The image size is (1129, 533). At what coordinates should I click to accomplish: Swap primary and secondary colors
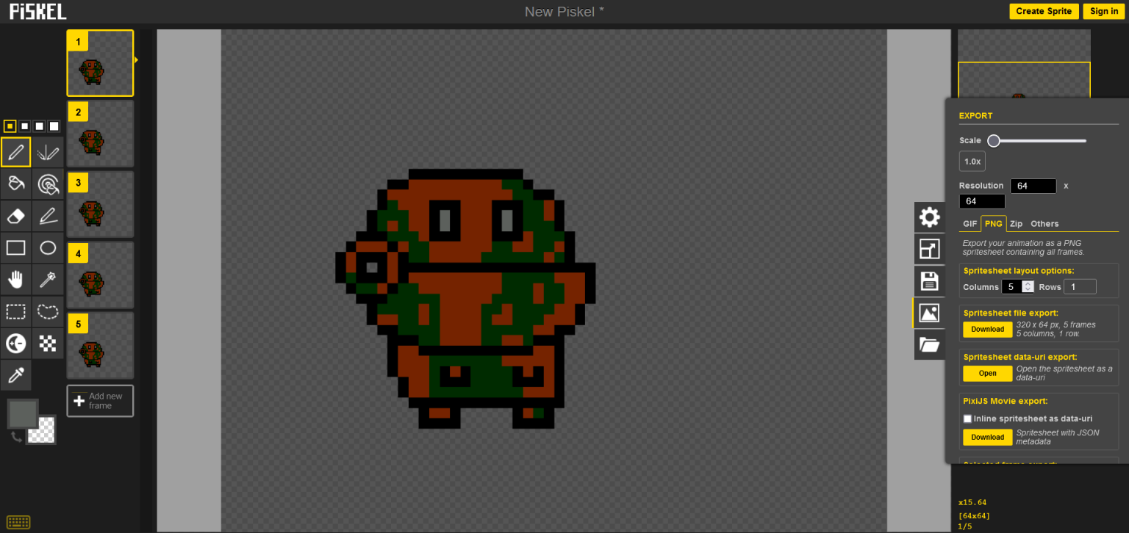click(x=16, y=438)
